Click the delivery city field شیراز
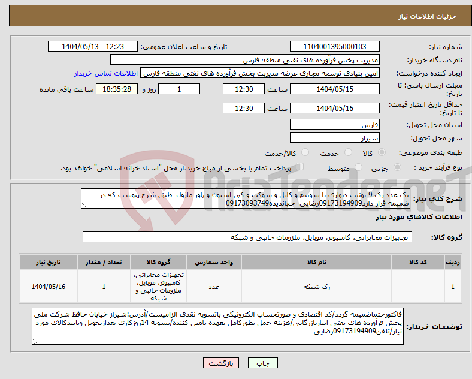Image resolution: width=472 pixels, height=379 pixels. click(x=334, y=138)
